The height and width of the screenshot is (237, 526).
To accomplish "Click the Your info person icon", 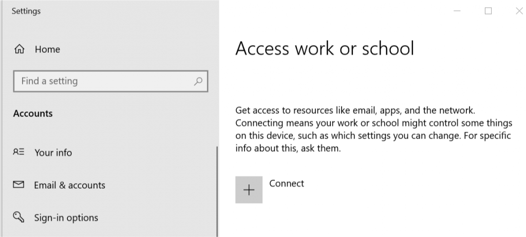I will tap(18, 152).
